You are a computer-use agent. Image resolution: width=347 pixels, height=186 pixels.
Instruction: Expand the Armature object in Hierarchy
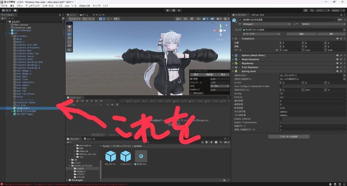point(12,36)
